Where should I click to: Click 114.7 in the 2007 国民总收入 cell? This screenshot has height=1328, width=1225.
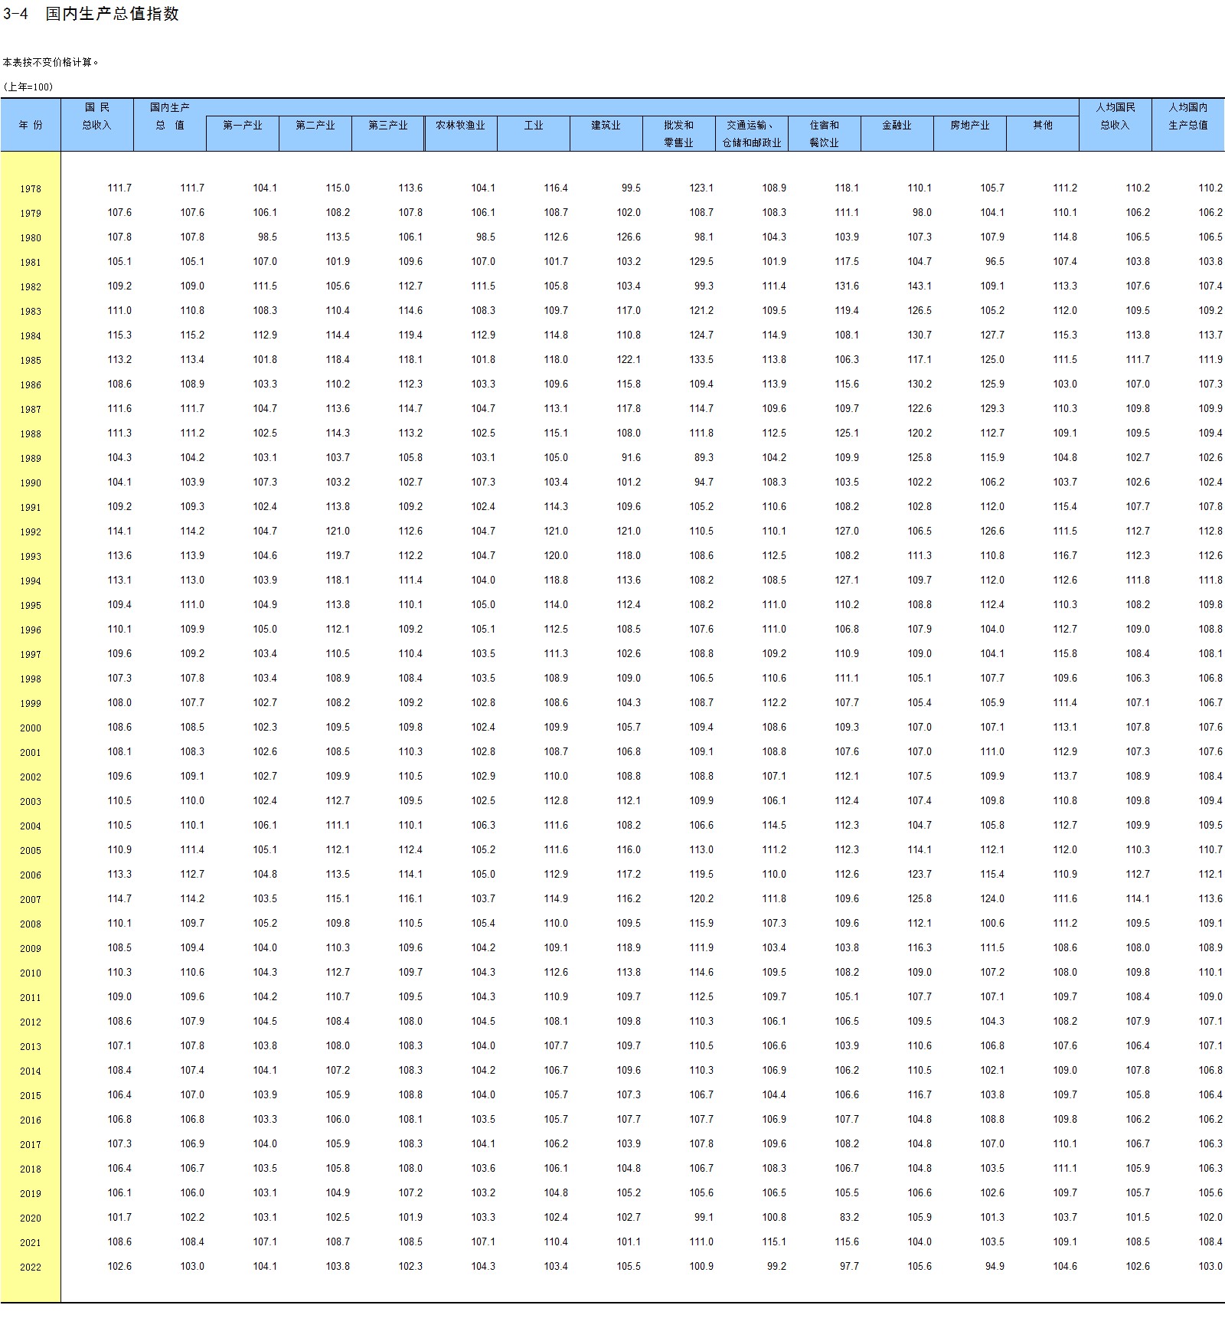point(119,899)
